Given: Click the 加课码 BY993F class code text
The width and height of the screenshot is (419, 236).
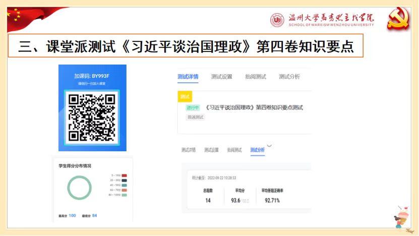Looking at the screenshot, I should 92,76.
